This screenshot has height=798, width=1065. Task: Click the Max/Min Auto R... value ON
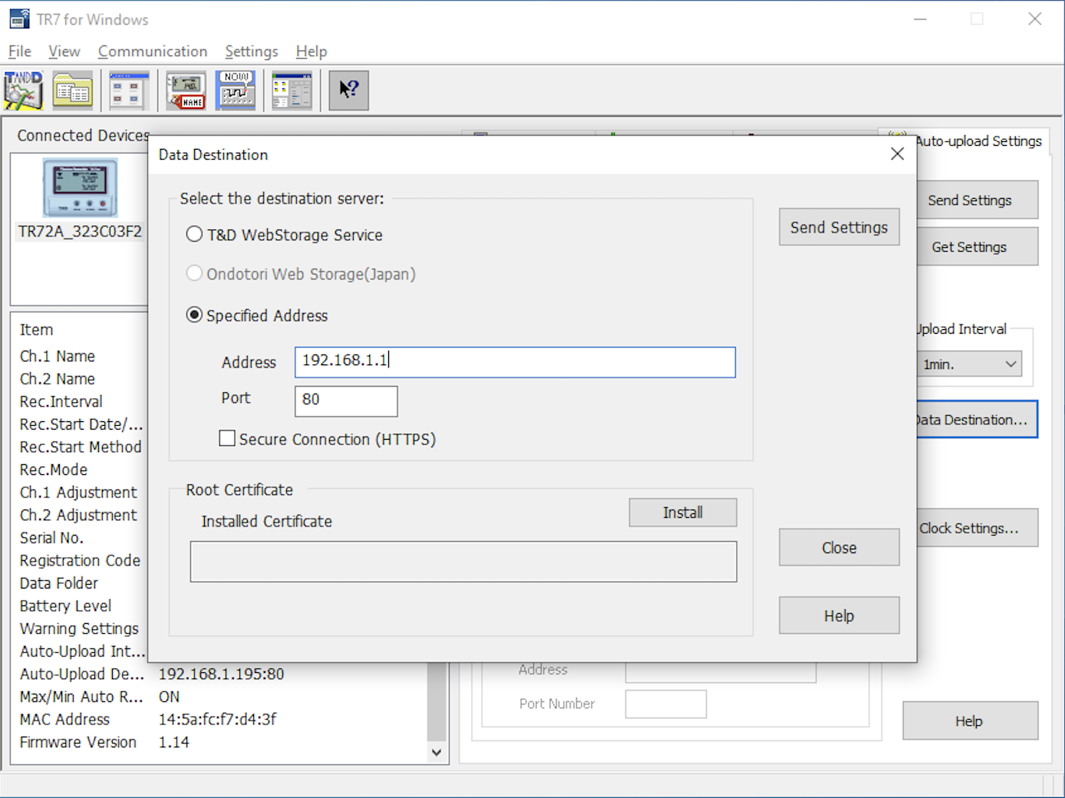click(x=169, y=697)
